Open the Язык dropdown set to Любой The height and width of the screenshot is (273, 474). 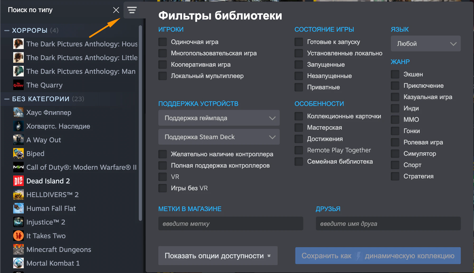pos(426,43)
